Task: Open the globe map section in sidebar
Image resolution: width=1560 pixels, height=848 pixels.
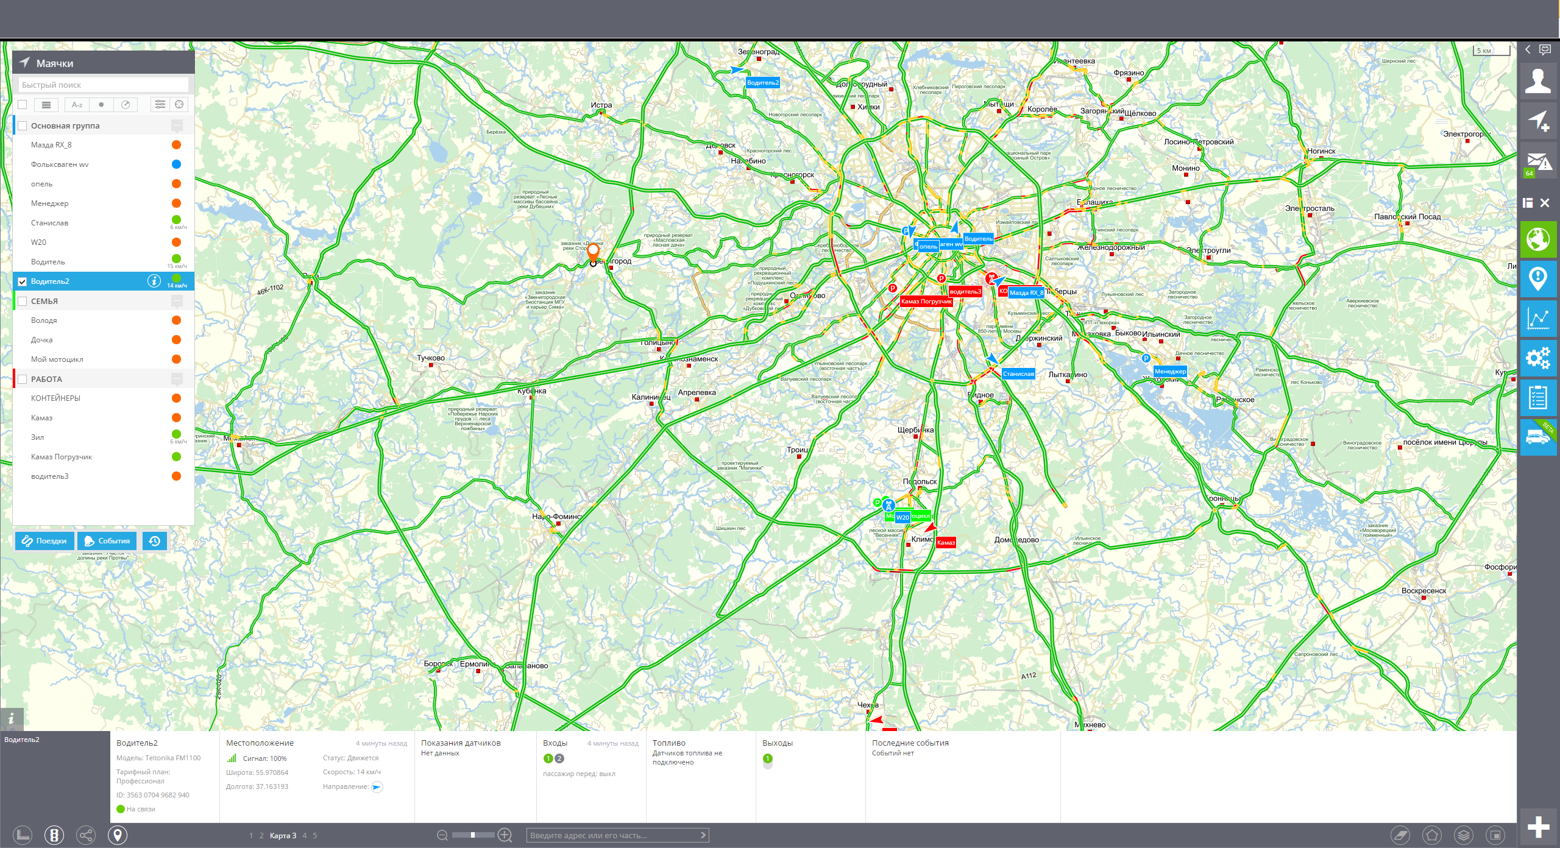Action: pyautogui.click(x=1538, y=239)
